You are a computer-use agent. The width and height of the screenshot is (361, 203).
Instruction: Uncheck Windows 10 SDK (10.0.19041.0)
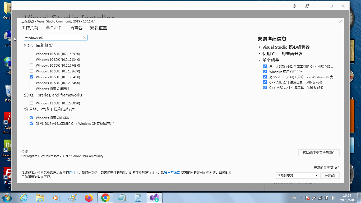point(31,77)
